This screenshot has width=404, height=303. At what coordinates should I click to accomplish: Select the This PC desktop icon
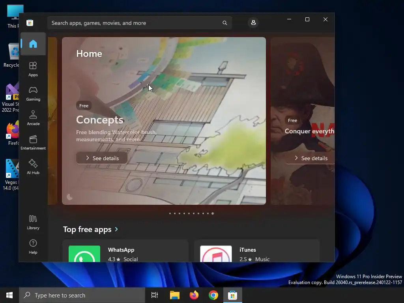pos(12,17)
